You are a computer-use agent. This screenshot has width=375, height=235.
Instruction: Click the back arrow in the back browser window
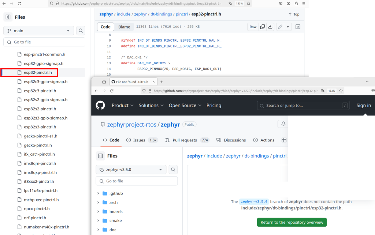tap(4, 4)
